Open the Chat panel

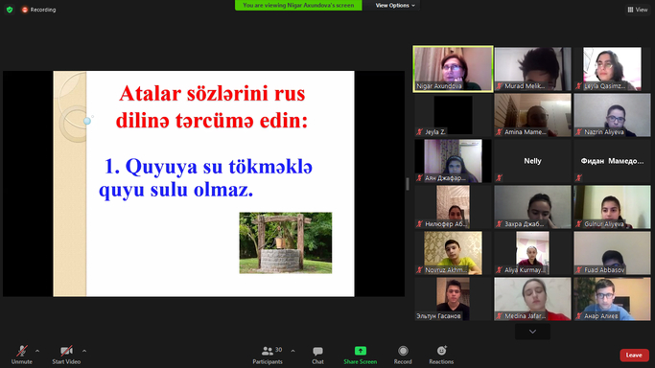[317, 355]
